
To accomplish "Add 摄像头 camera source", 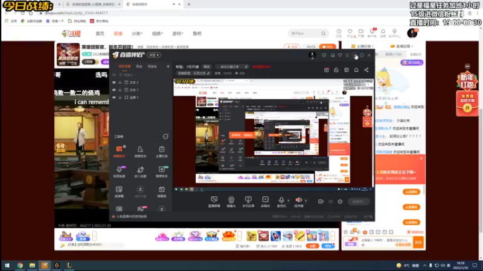I will pos(231,202).
